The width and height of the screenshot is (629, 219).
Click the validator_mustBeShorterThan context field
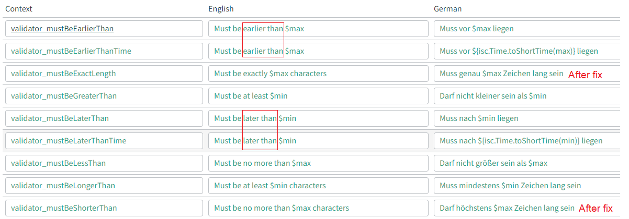point(104,208)
